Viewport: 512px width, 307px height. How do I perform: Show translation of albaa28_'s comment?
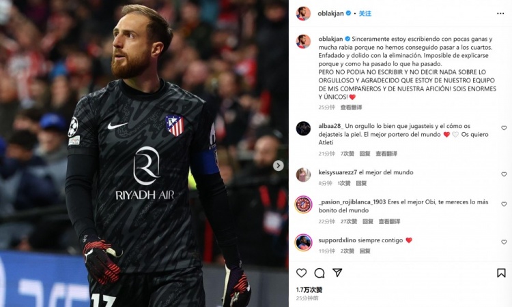tap(386, 153)
